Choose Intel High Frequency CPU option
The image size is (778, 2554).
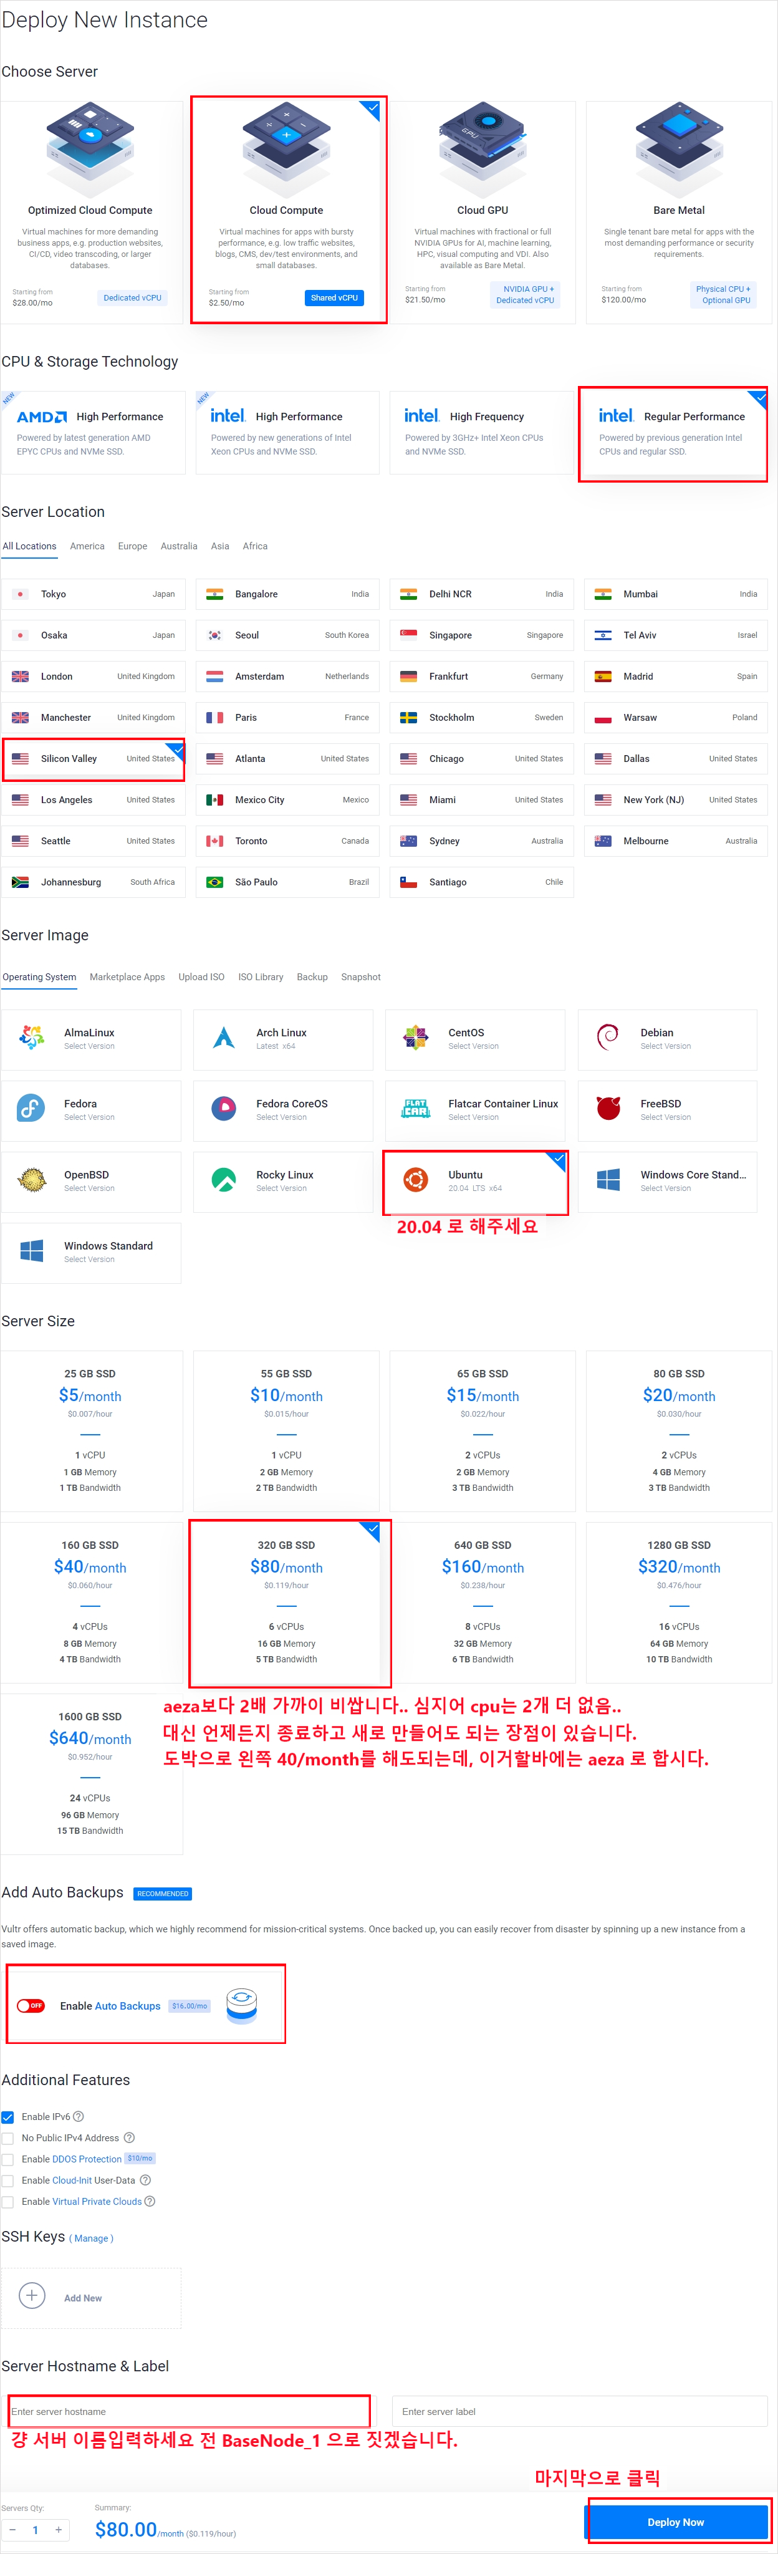(481, 433)
